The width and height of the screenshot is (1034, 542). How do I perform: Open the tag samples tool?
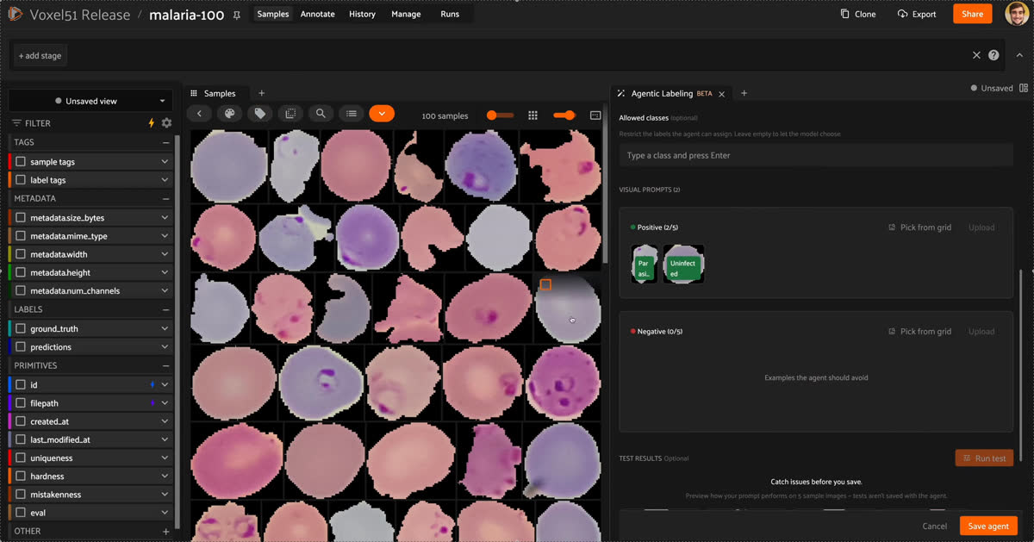259,114
